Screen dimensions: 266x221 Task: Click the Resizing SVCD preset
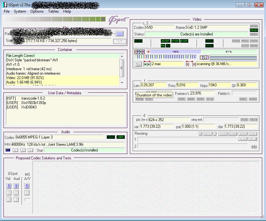(x=233, y=134)
